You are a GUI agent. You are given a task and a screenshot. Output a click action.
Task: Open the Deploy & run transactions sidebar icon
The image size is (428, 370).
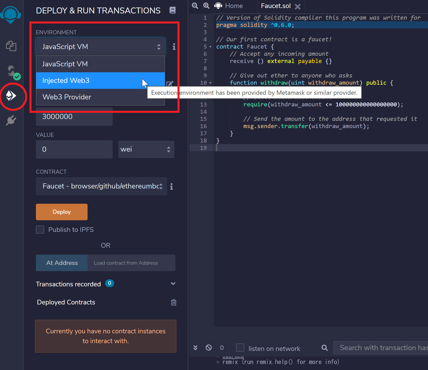point(11,96)
